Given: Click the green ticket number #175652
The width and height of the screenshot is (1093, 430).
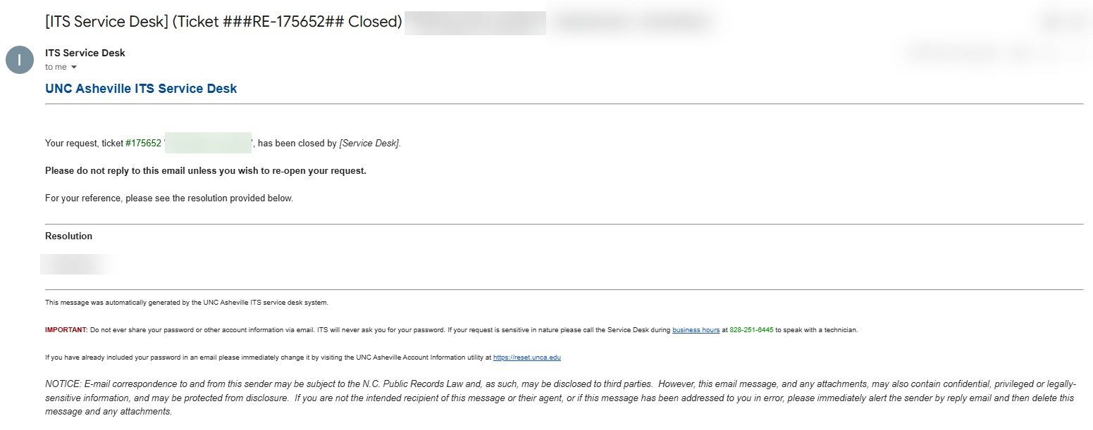Looking at the screenshot, I should (143, 144).
